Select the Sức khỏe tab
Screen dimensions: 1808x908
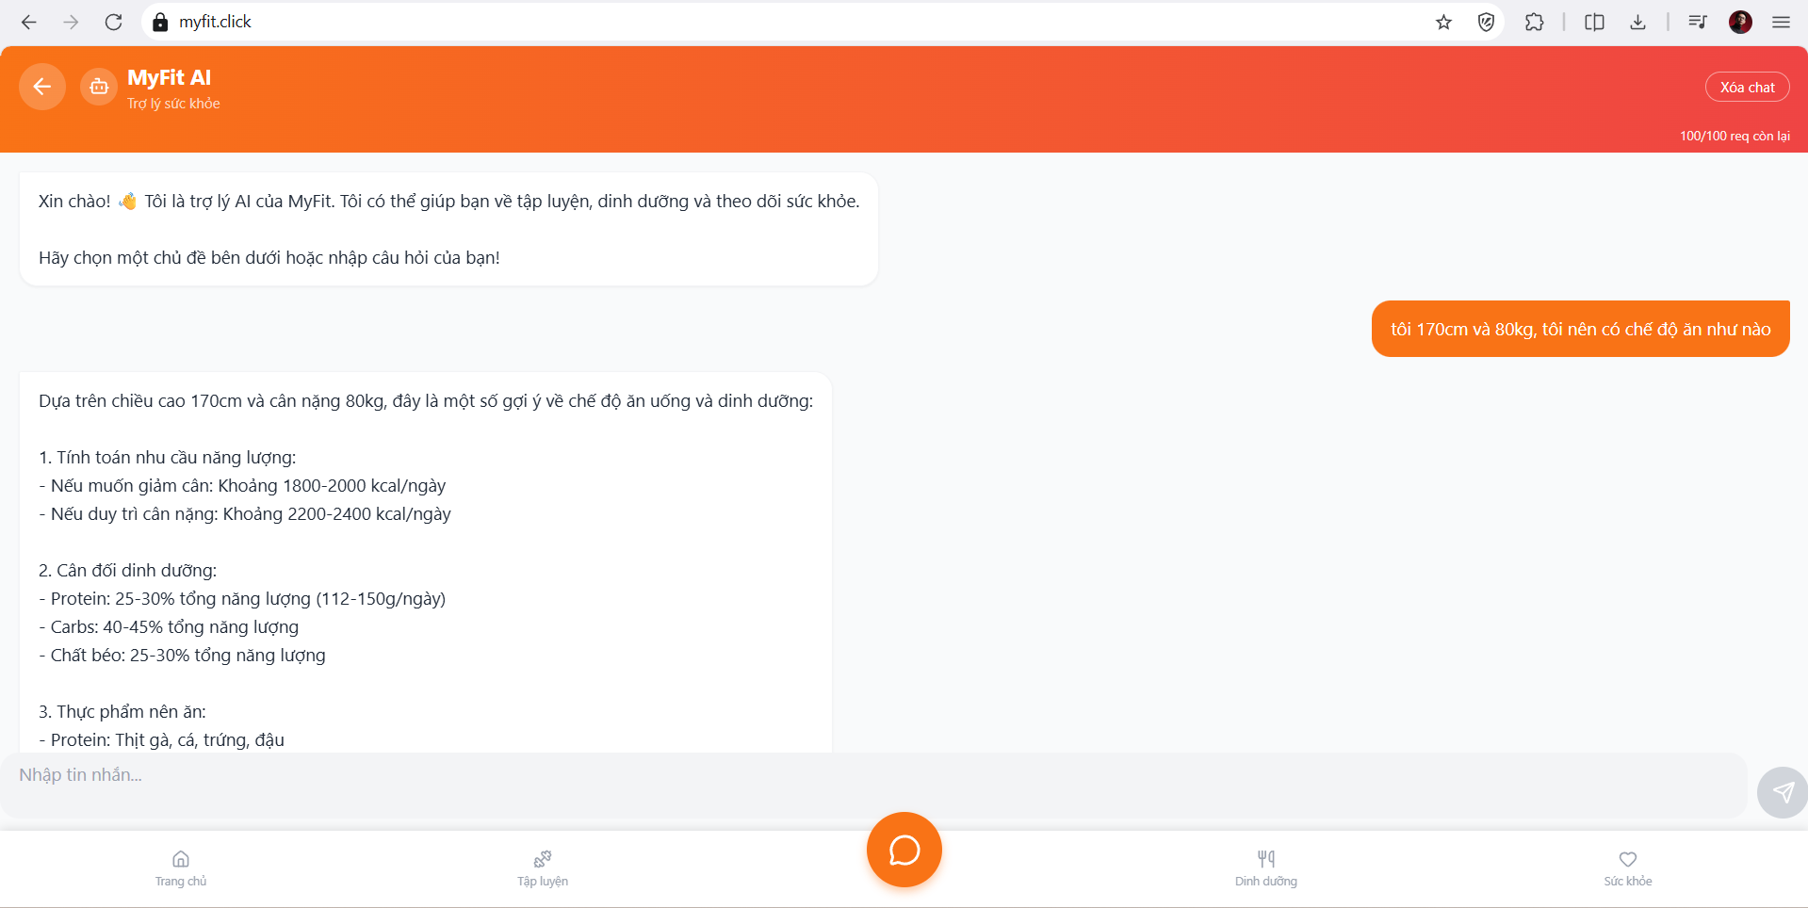(x=1627, y=867)
